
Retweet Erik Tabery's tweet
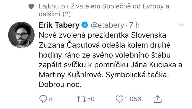coord(81,99)
